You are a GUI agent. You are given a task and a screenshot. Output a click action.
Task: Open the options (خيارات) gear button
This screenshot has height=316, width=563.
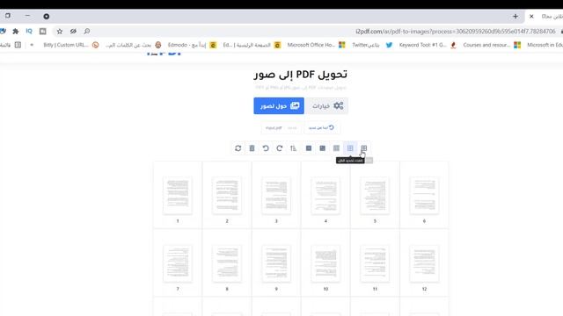[x=327, y=105]
